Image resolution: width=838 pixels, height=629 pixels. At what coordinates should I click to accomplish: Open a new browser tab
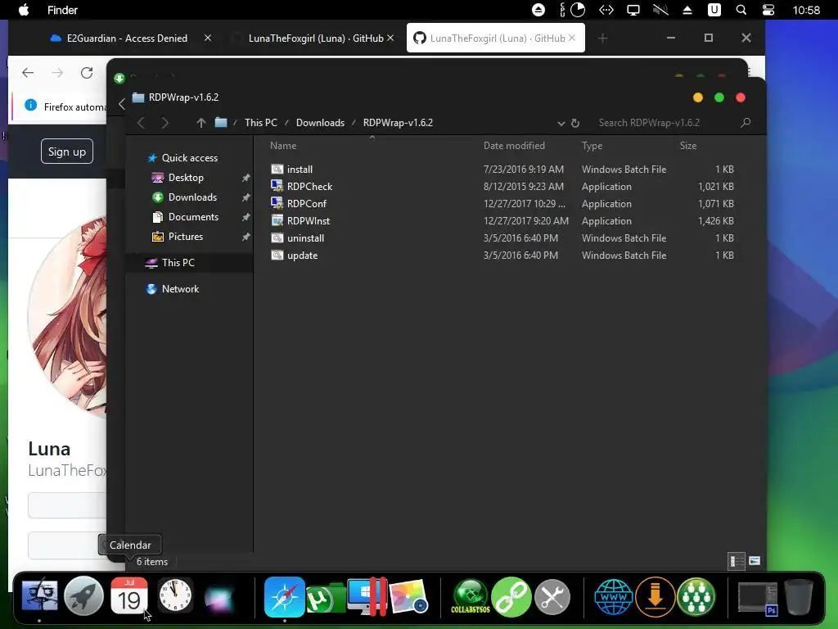[602, 38]
